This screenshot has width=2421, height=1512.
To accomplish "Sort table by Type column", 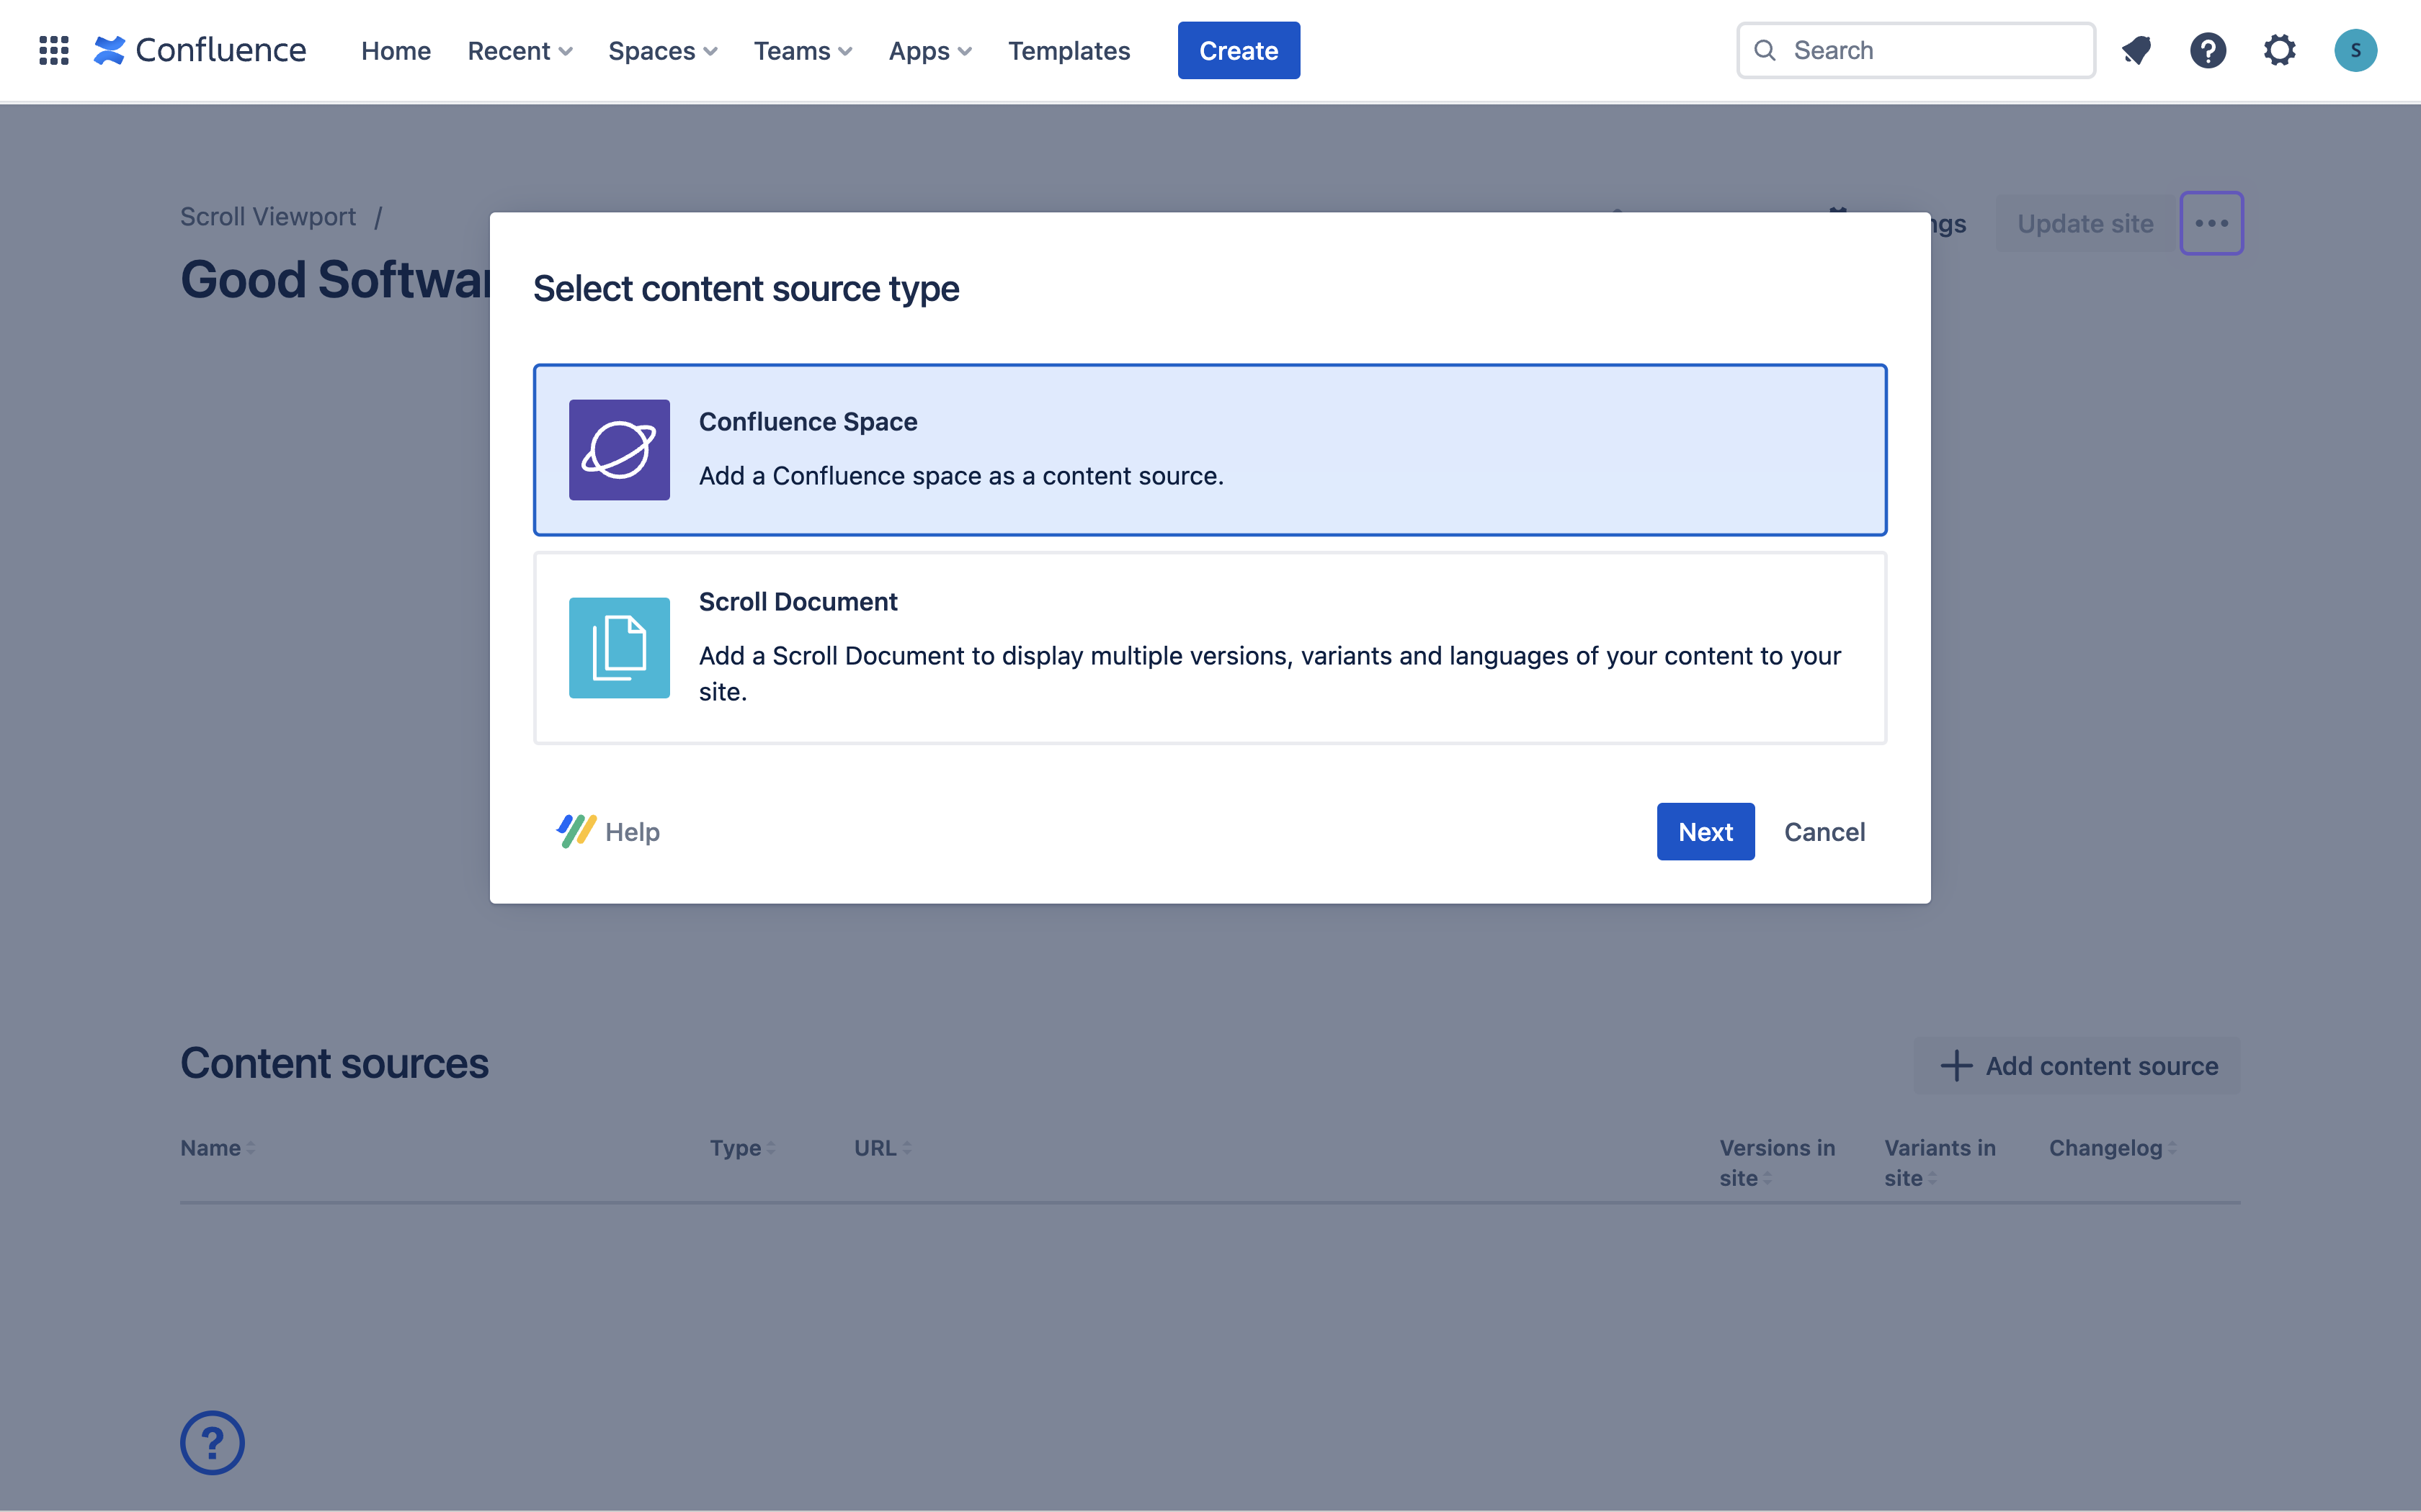I will pos(742,1148).
